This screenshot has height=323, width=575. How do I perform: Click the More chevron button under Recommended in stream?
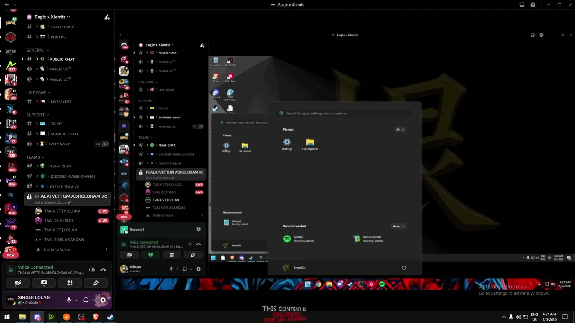pyautogui.click(x=398, y=227)
